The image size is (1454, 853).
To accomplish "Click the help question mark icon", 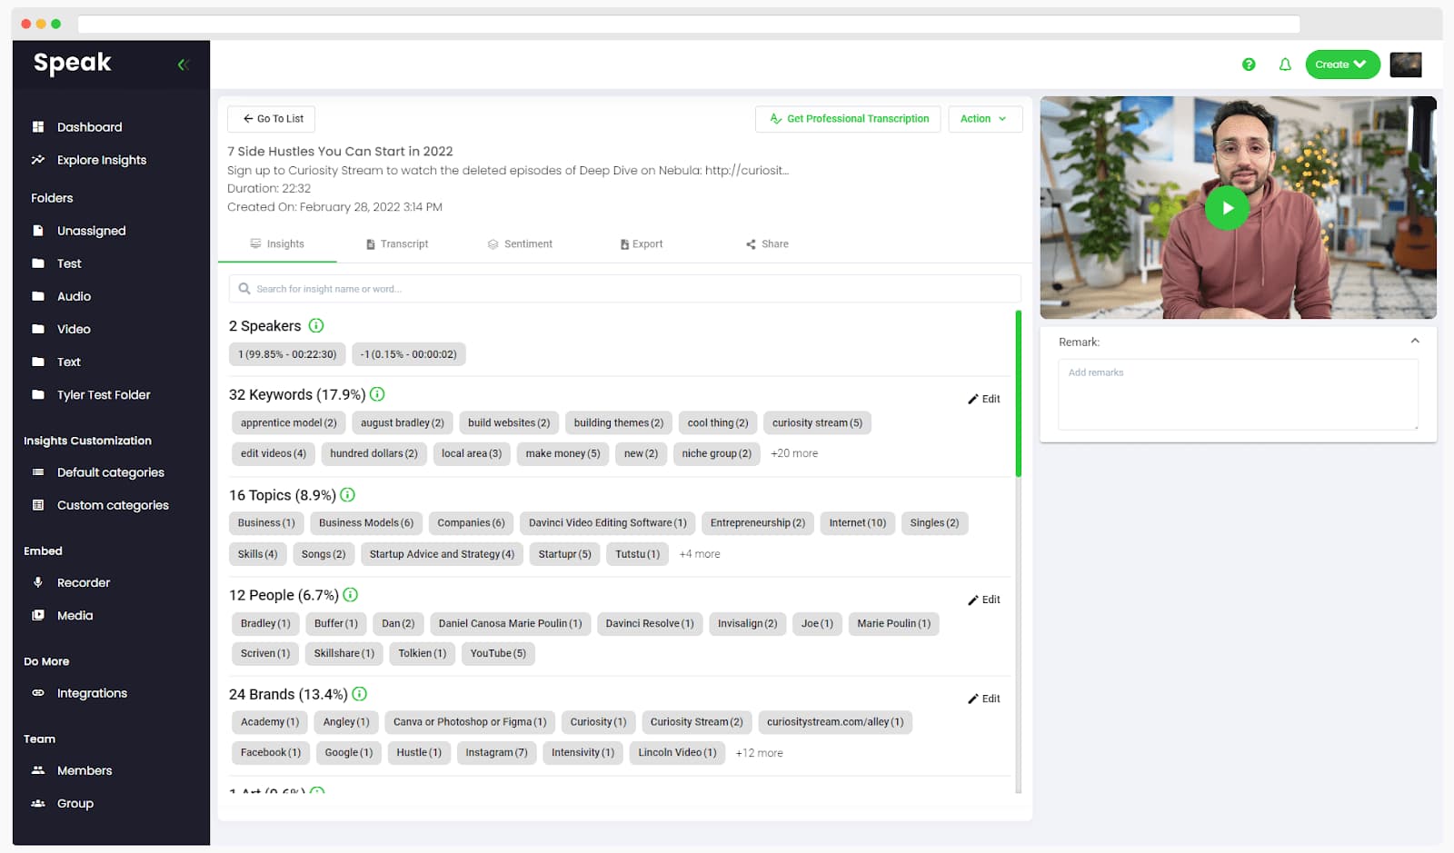I will pos(1249,64).
